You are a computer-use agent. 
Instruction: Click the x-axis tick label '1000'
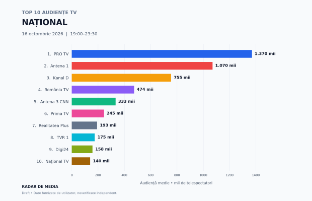coord(203,175)
